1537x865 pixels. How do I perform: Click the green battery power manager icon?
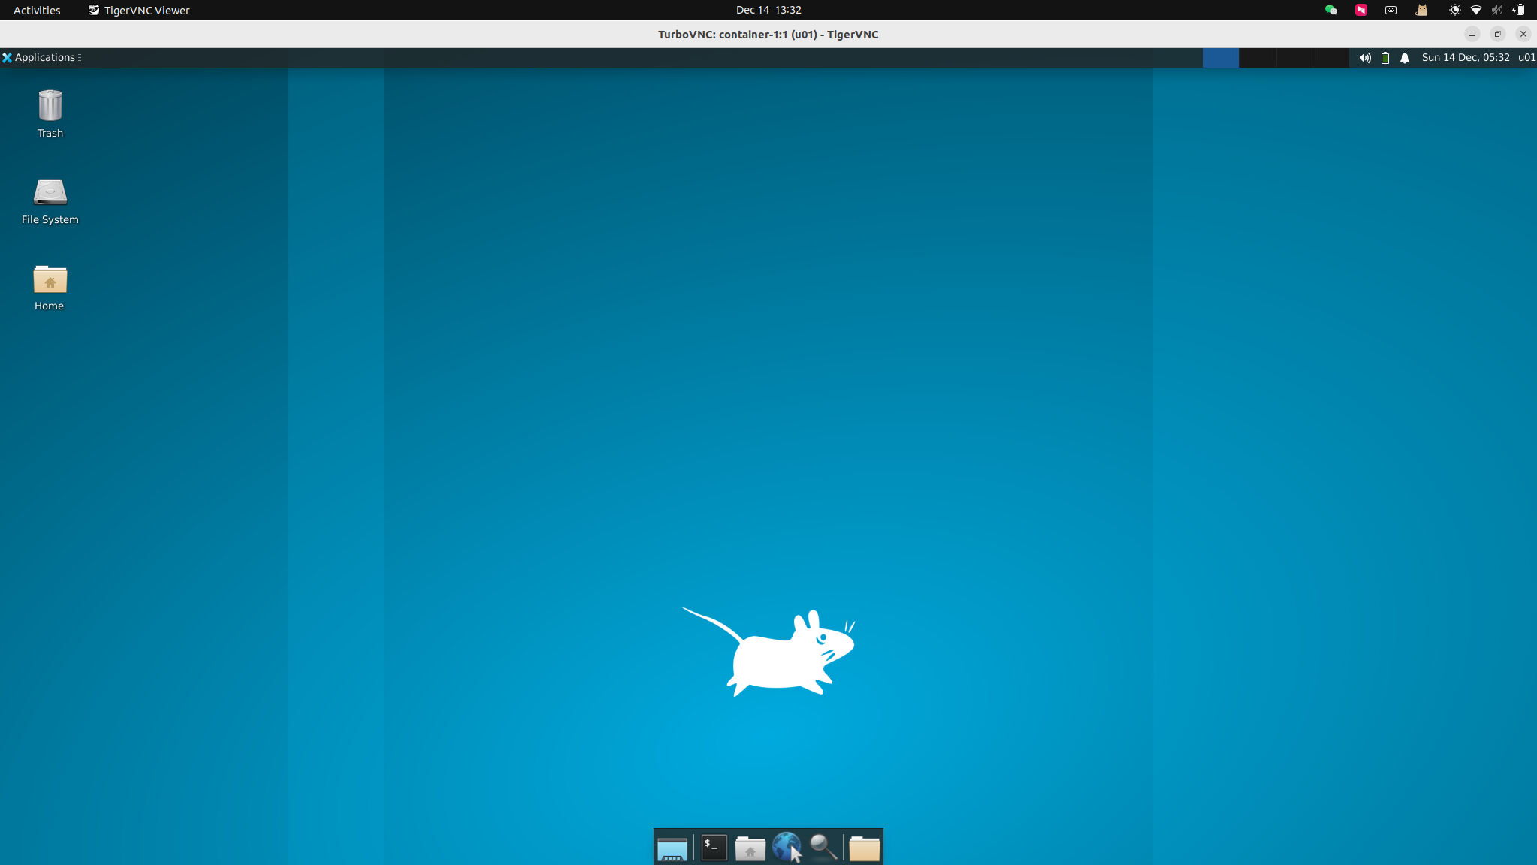[x=1385, y=58]
